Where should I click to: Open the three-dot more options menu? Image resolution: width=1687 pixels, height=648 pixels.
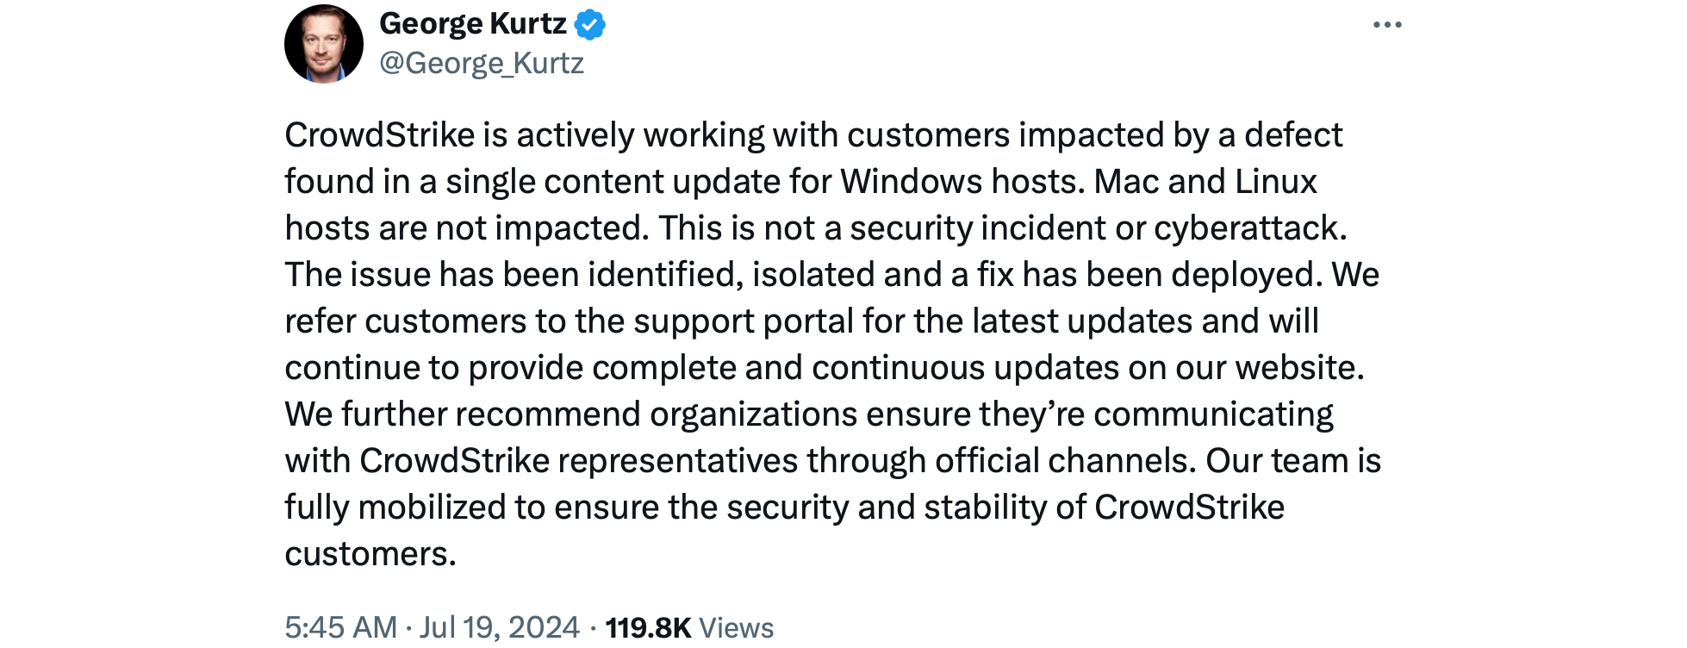[1387, 25]
